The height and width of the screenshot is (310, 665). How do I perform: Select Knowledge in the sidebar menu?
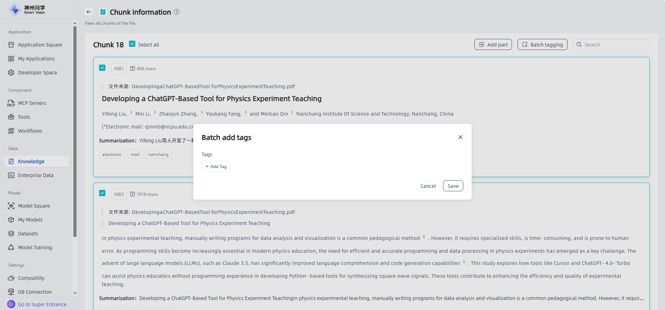pos(31,161)
